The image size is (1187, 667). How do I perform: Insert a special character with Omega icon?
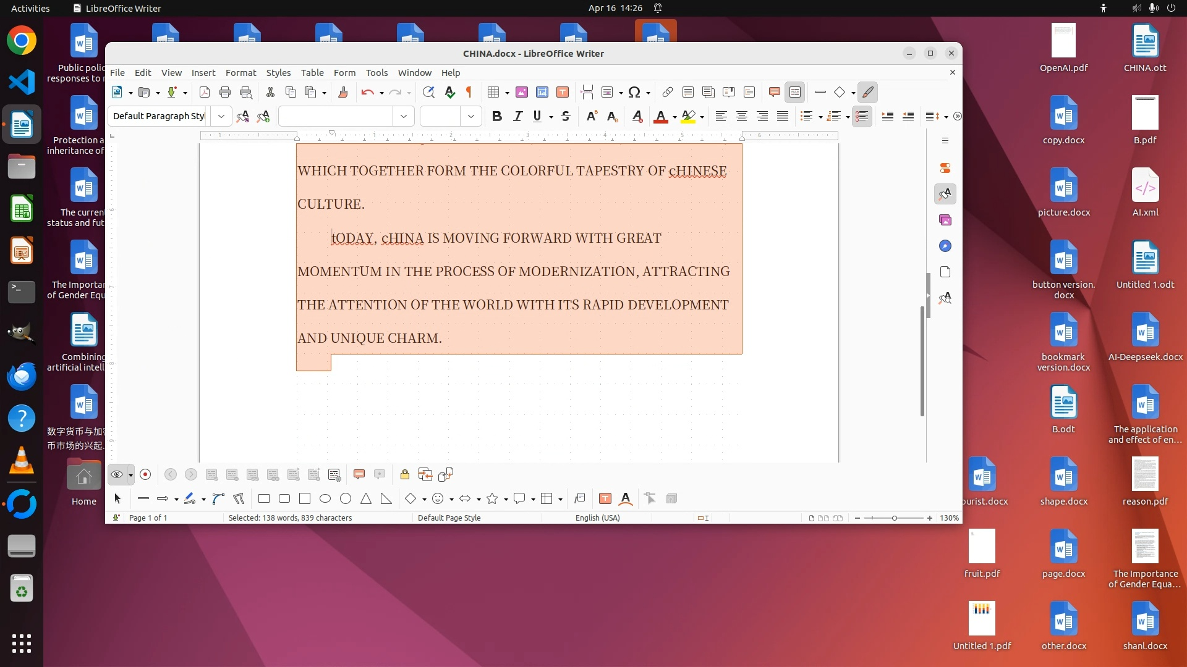tap(634, 93)
